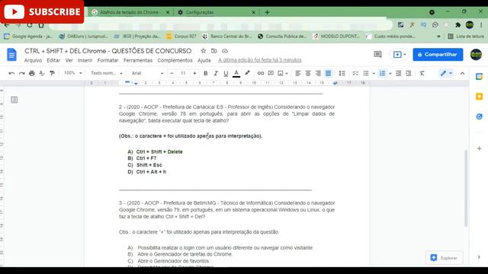Viewport: 488px width, 274px height.
Task: Open the Editar menu
Action: [x=53, y=60]
